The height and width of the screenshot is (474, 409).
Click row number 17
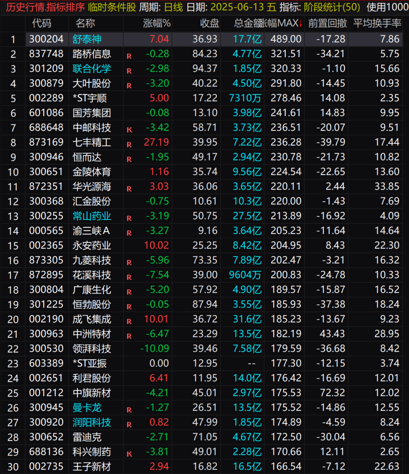pos(13,275)
